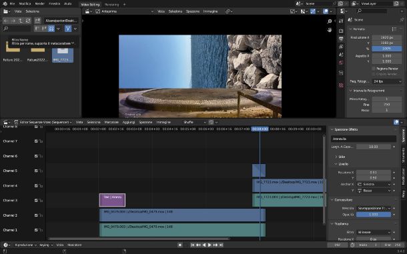The width and height of the screenshot is (407, 254).
Task: Play the animation forward
Action: point(210,245)
